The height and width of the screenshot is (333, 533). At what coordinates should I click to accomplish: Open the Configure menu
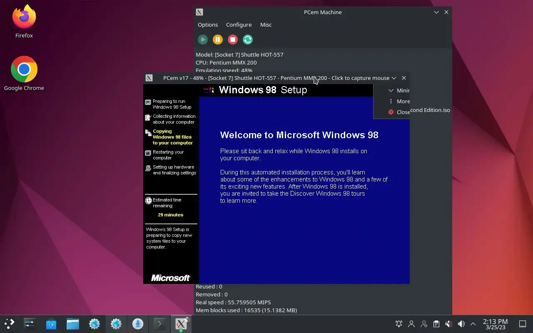[239, 25]
